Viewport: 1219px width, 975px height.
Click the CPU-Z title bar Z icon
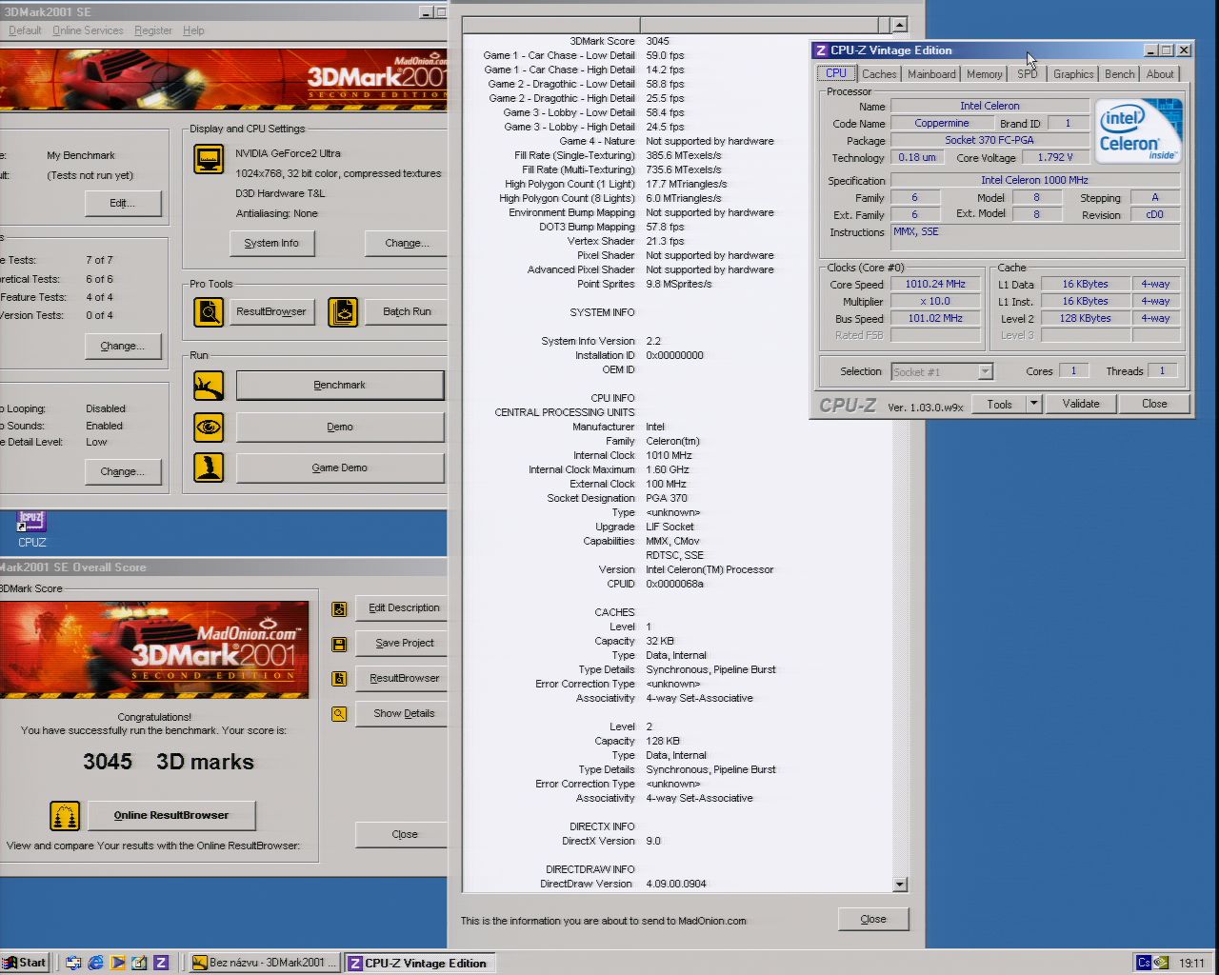click(821, 50)
